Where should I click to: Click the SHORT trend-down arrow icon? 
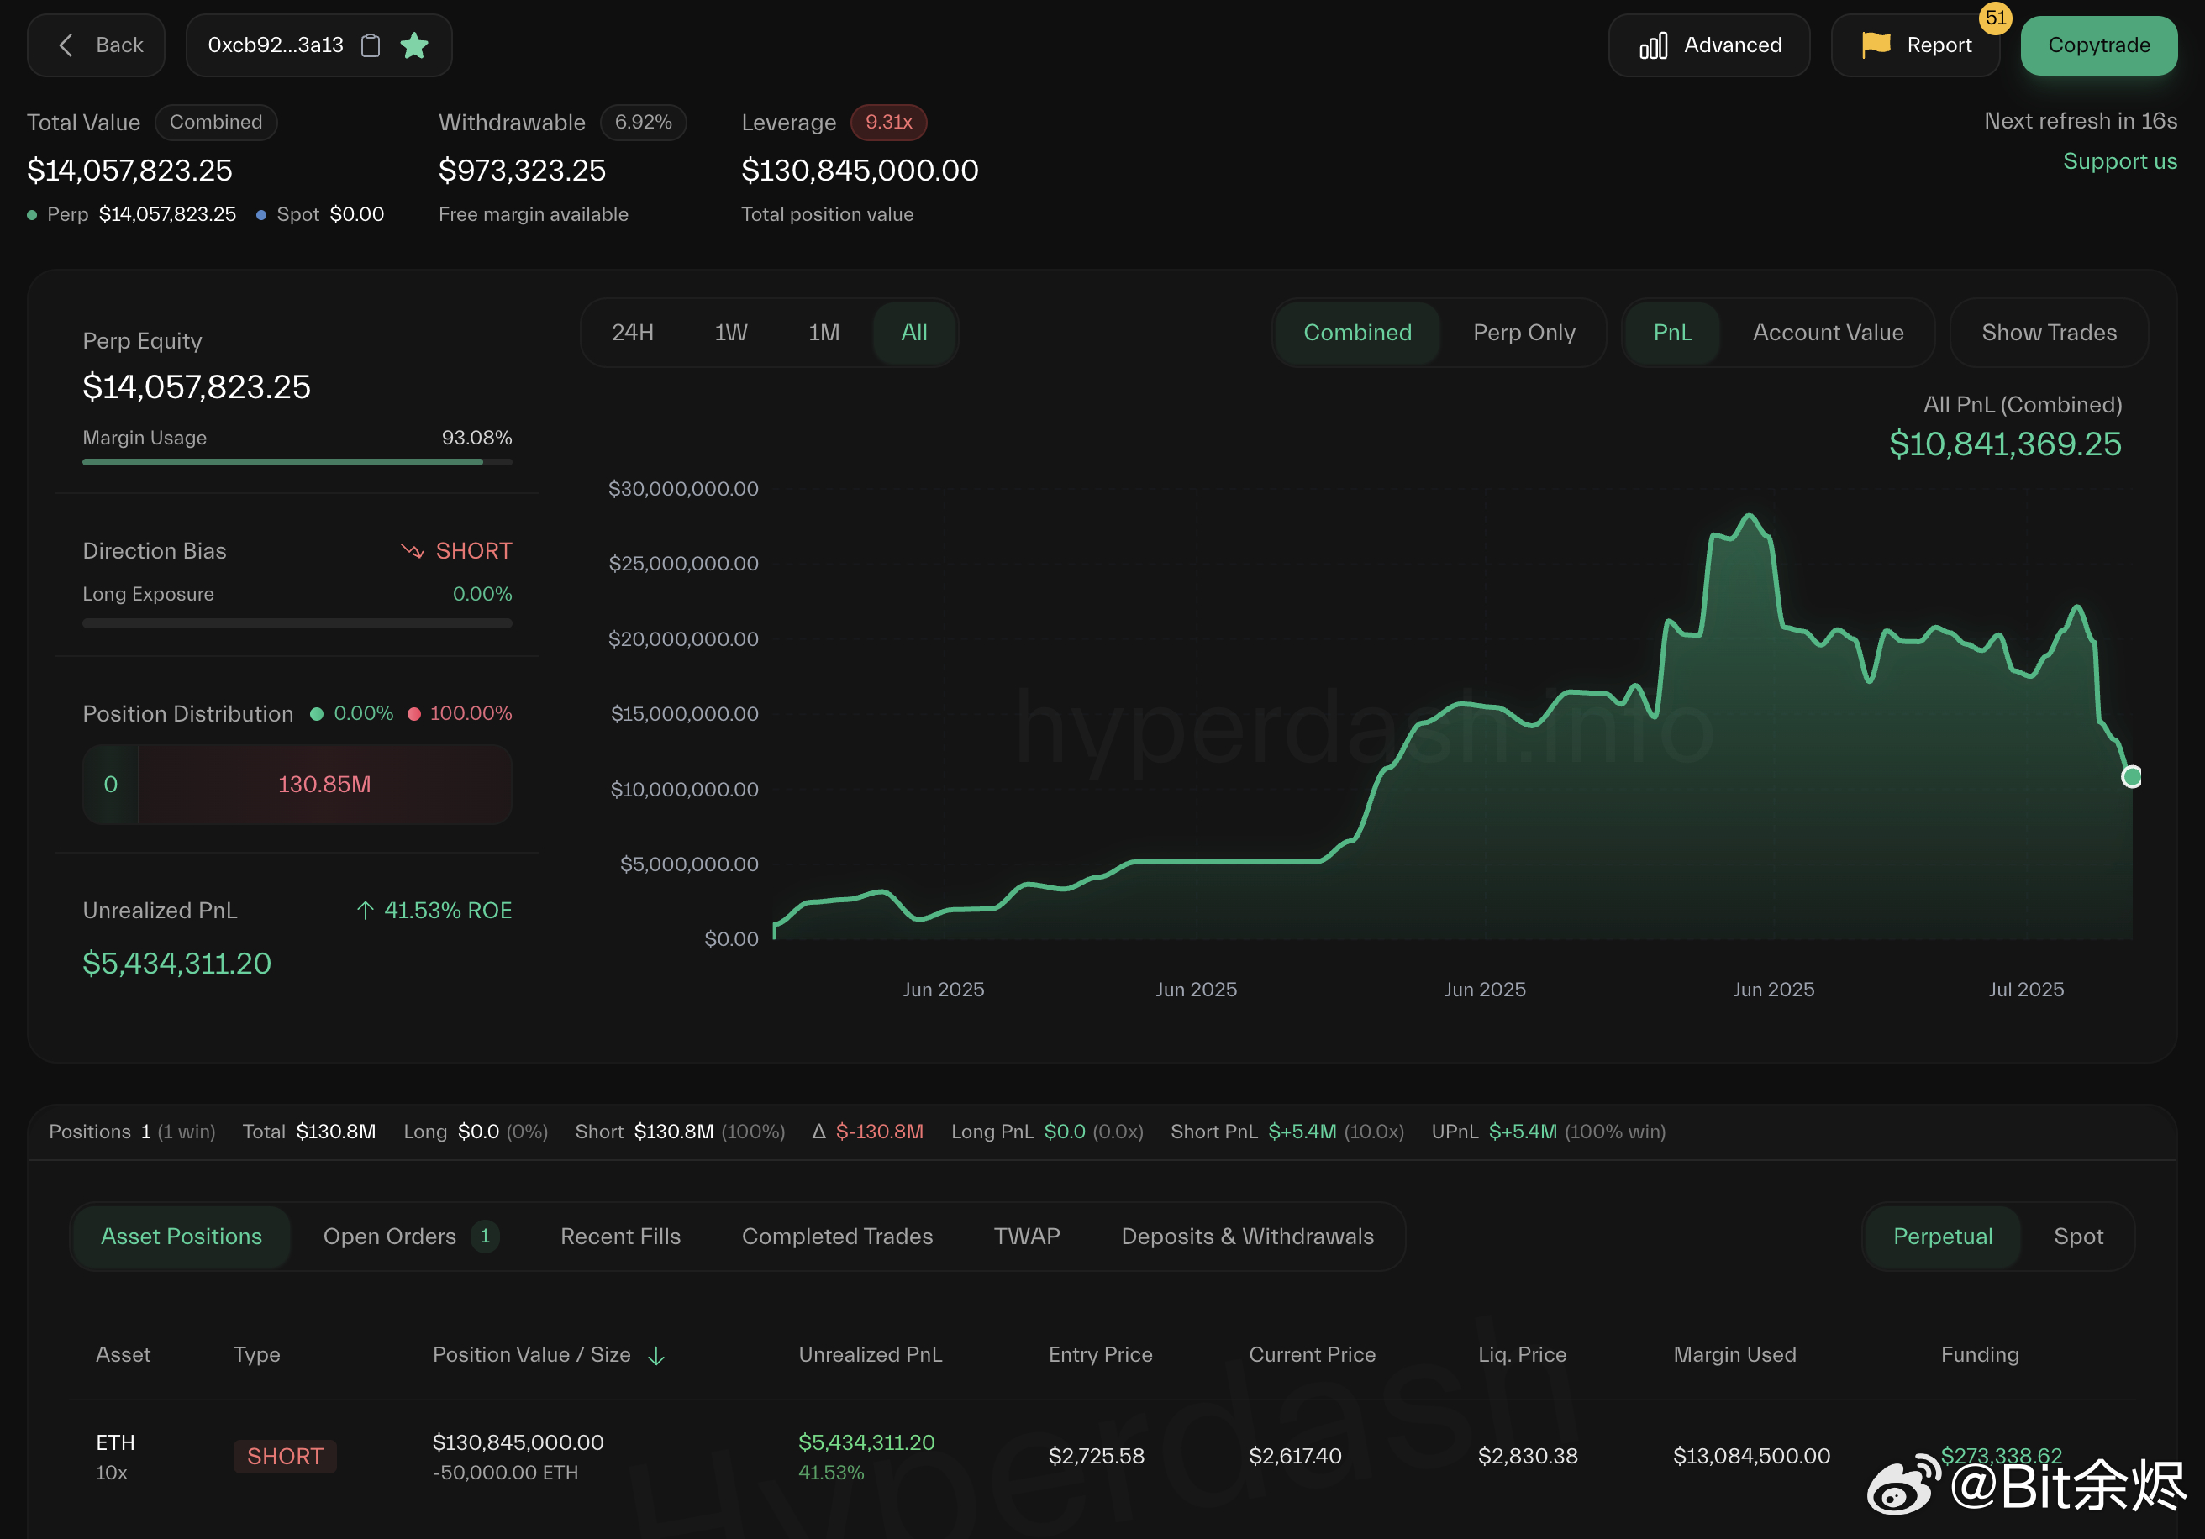point(412,551)
